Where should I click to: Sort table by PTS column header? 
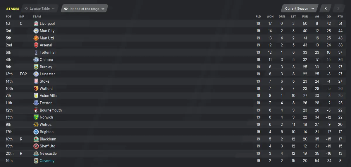click(340, 17)
